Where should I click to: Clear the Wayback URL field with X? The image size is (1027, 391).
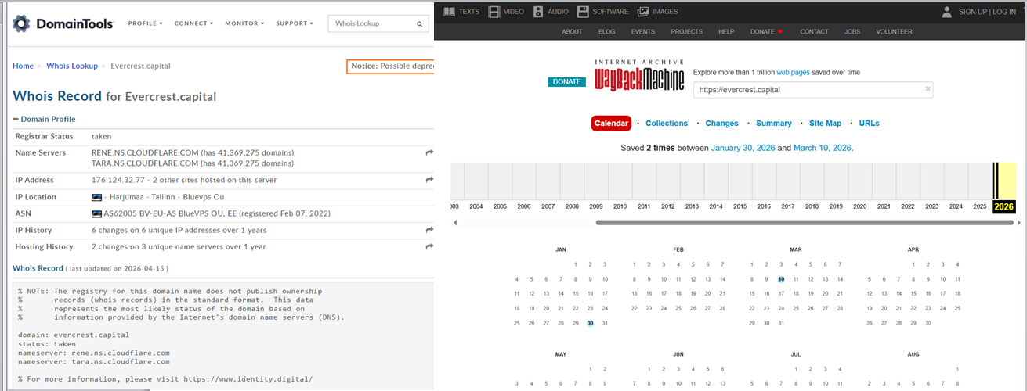pos(928,89)
